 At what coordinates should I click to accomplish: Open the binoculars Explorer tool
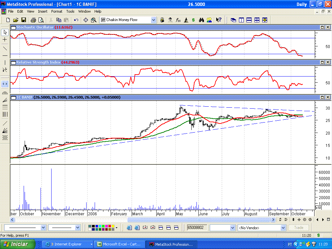click(201, 20)
